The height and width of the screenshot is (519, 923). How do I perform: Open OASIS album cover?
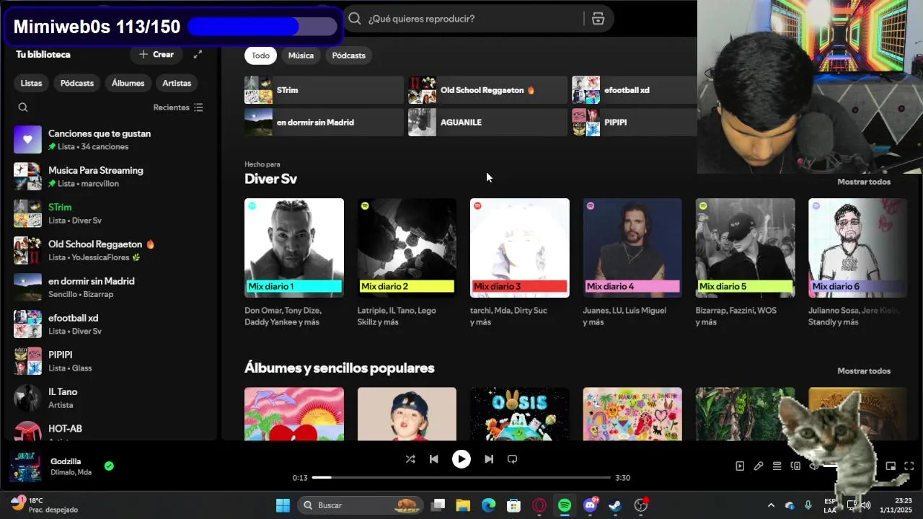(520, 414)
